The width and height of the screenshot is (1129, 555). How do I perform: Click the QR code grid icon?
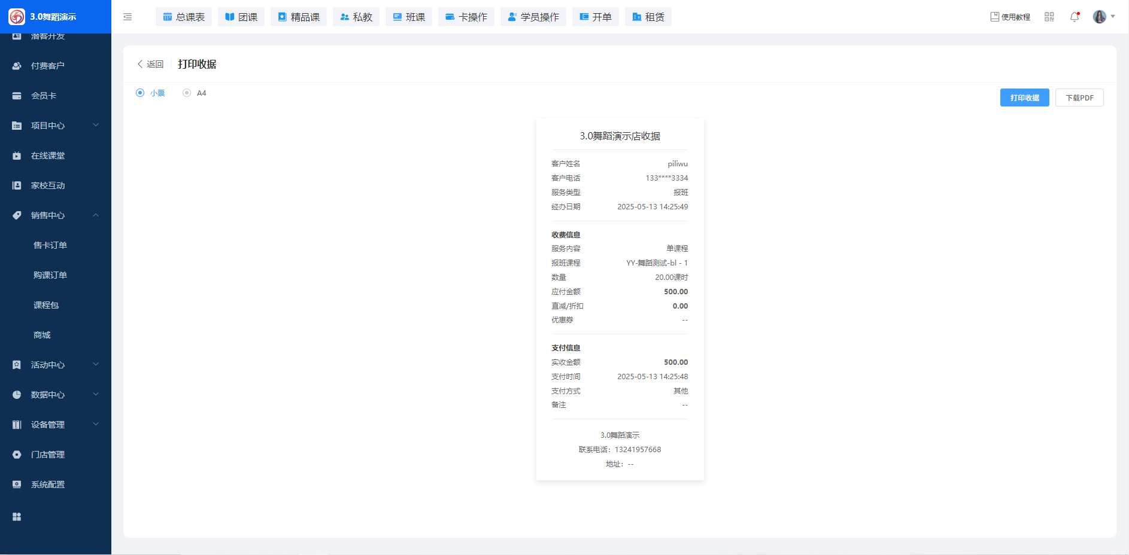1049,17
